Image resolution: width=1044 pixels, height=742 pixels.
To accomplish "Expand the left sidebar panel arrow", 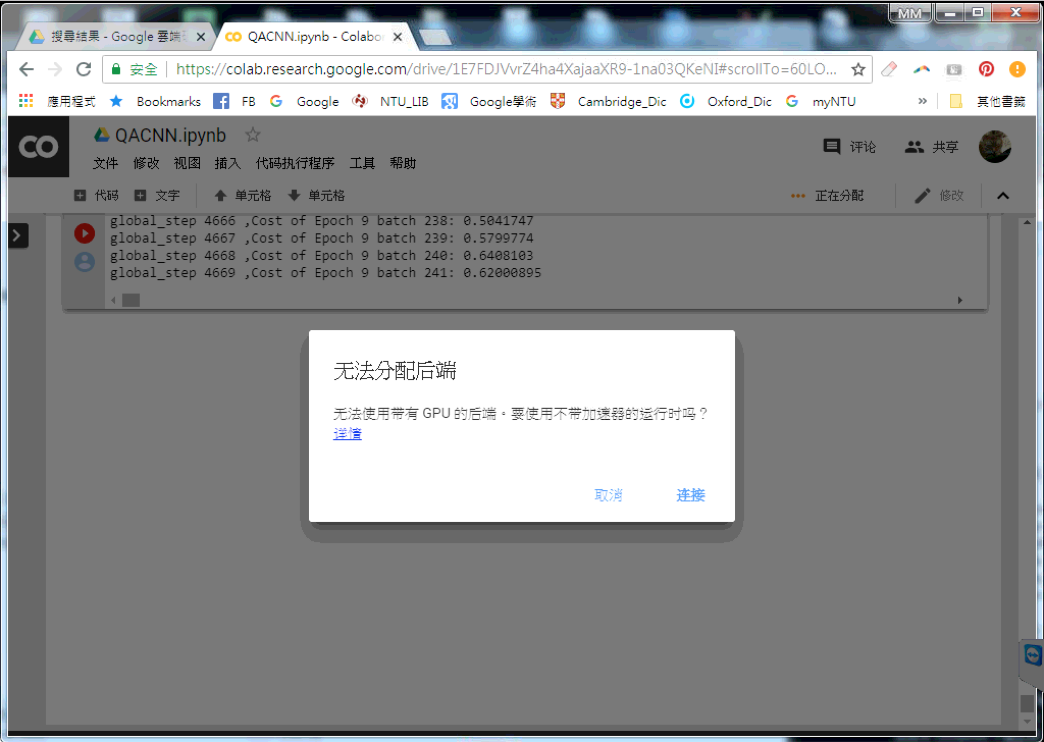I will coord(17,235).
